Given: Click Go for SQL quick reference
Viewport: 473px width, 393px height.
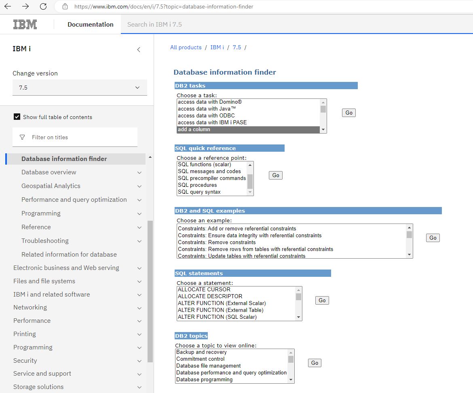Looking at the screenshot, I should [x=276, y=175].
